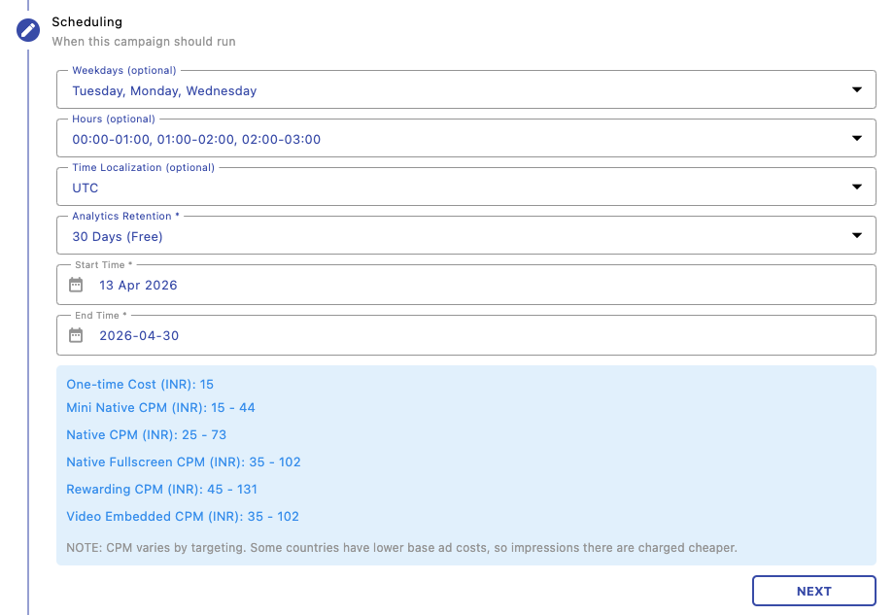
Task: Click the Start Time date '13 Apr 2026'
Action: pos(138,286)
